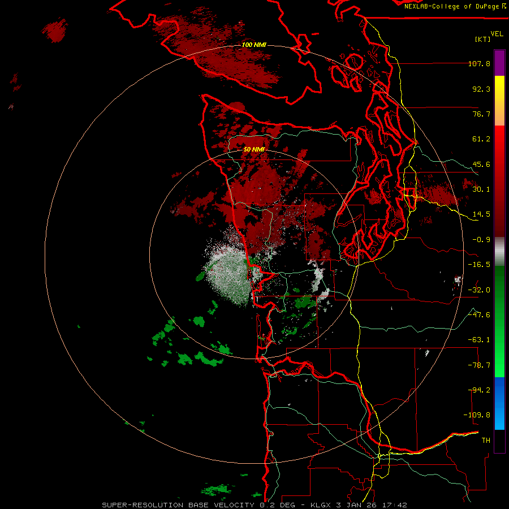Select the -63.1 legend value

click(479, 340)
